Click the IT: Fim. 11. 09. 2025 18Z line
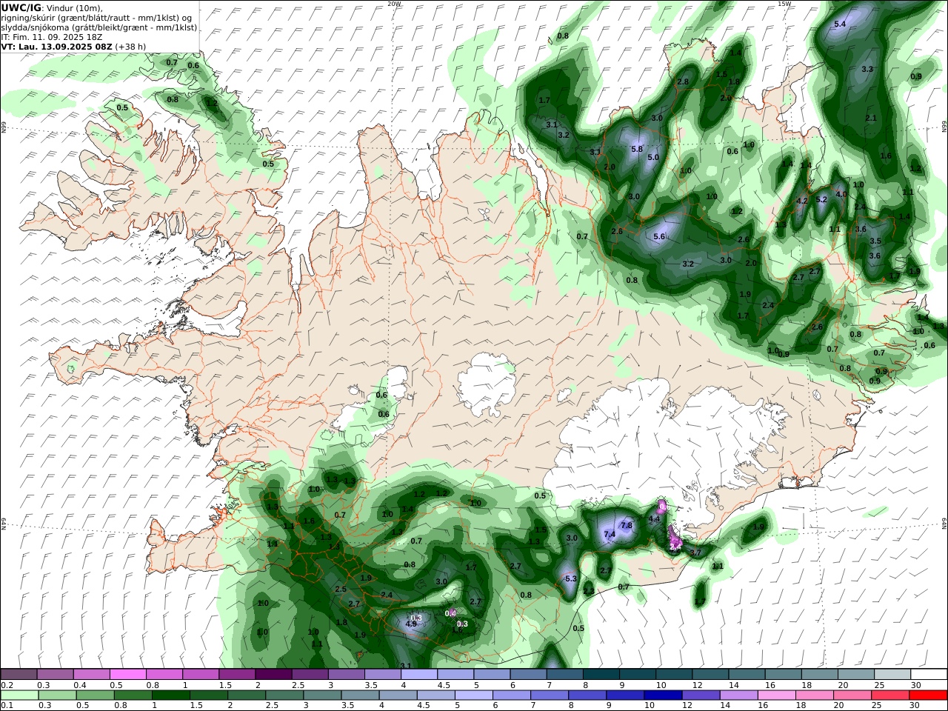Viewport: 948px width, 711px height. [52, 37]
